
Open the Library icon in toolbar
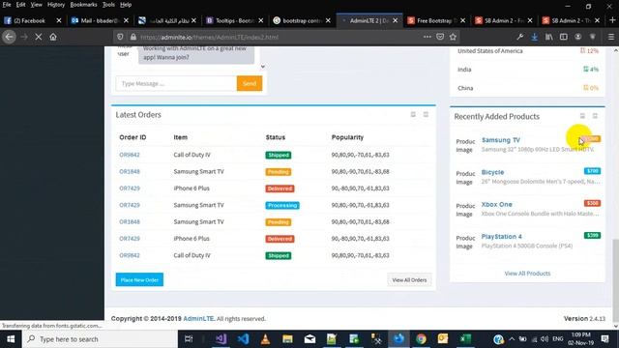548,37
